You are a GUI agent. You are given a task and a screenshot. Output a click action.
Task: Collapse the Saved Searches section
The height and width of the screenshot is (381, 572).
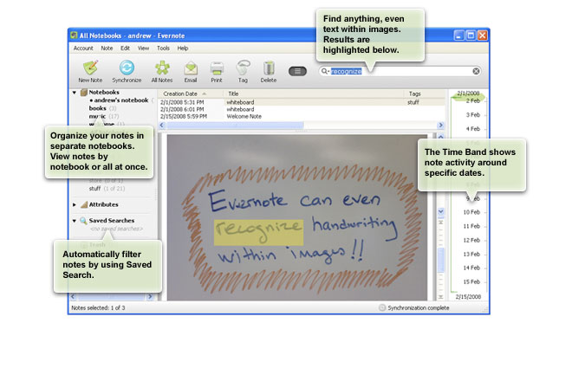(75, 221)
